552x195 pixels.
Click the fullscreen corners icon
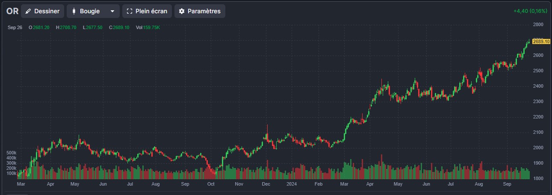tap(130, 11)
